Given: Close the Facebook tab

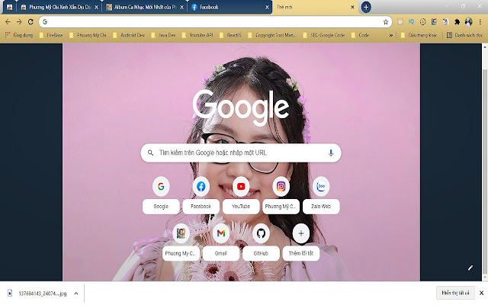Looking at the screenshot, I should [267, 7].
